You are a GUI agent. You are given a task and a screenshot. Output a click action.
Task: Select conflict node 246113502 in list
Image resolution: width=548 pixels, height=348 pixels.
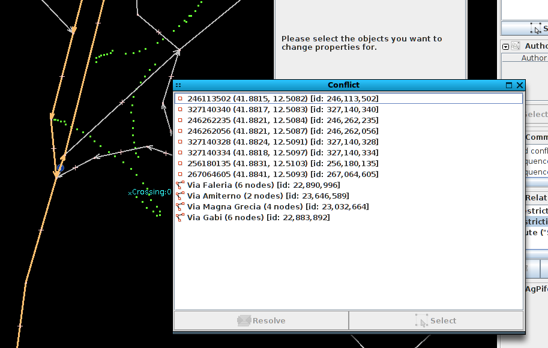tap(283, 98)
